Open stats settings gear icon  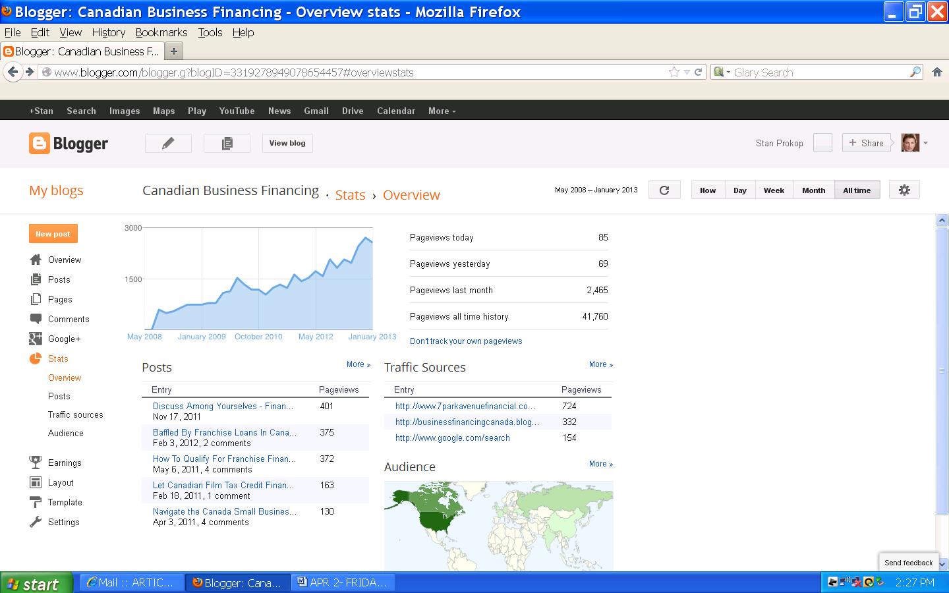[904, 190]
